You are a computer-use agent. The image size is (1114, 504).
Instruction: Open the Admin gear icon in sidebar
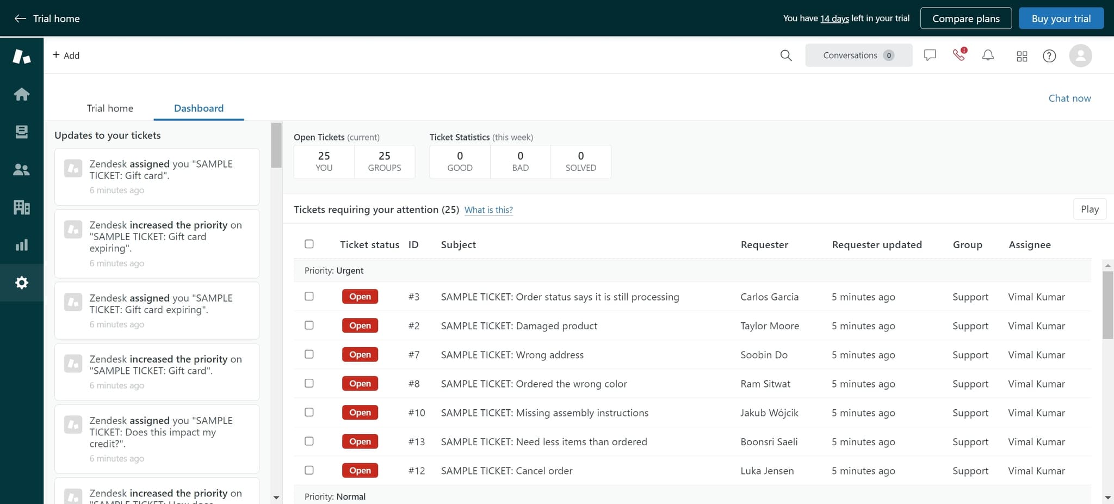tap(22, 282)
